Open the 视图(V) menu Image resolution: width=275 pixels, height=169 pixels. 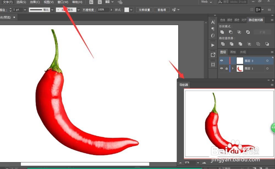click(49, 2)
